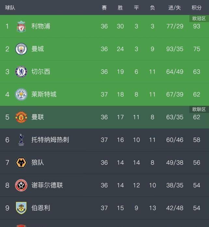Click 伯恩利 team name in row nine
The height and width of the screenshot is (227, 209).
coord(41,208)
